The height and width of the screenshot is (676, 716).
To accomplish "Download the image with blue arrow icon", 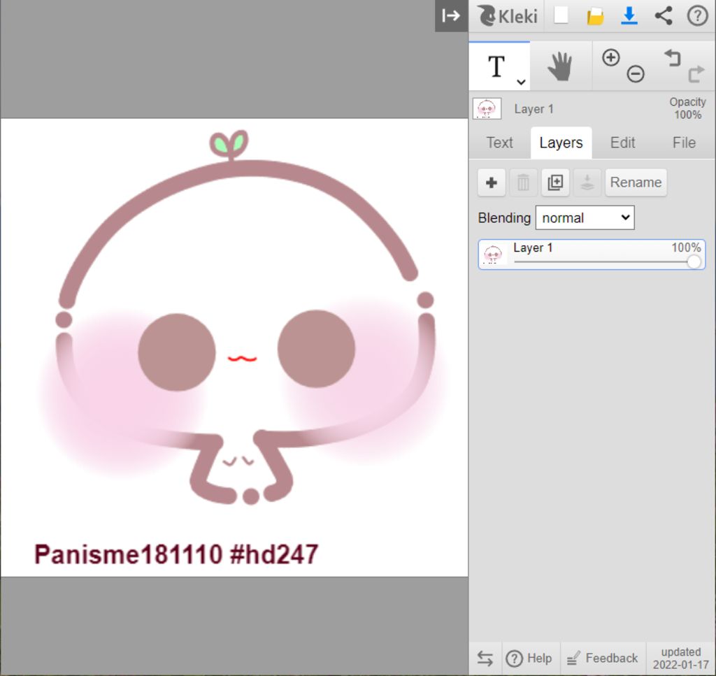I will point(629,16).
